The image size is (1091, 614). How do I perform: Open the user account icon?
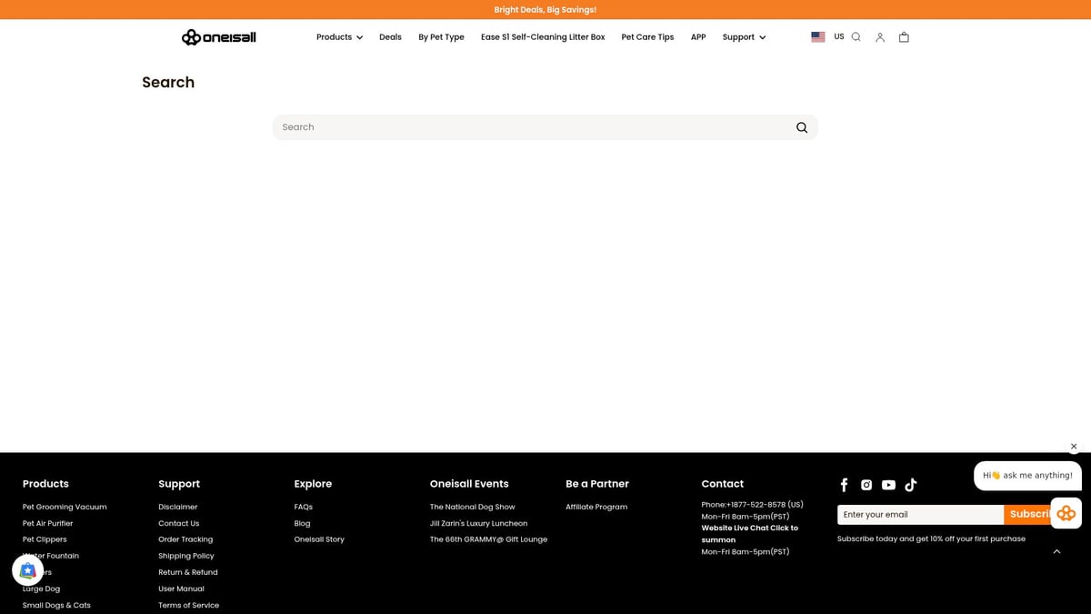pyautogui.click(x=879, y=37)
